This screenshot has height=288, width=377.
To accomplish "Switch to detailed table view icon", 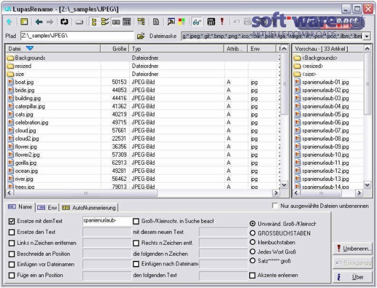I will [127, 22].
